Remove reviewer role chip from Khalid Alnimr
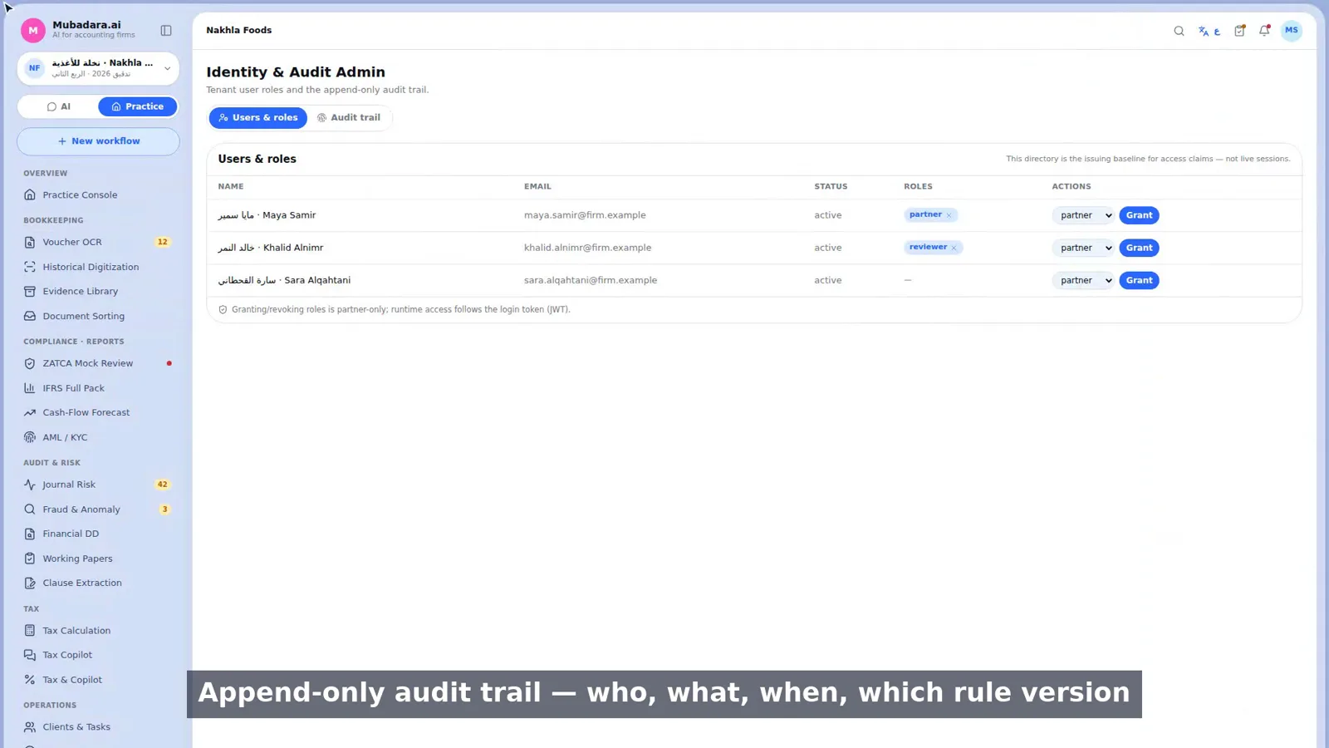The image size is (1329, 748). coord(954,248)
